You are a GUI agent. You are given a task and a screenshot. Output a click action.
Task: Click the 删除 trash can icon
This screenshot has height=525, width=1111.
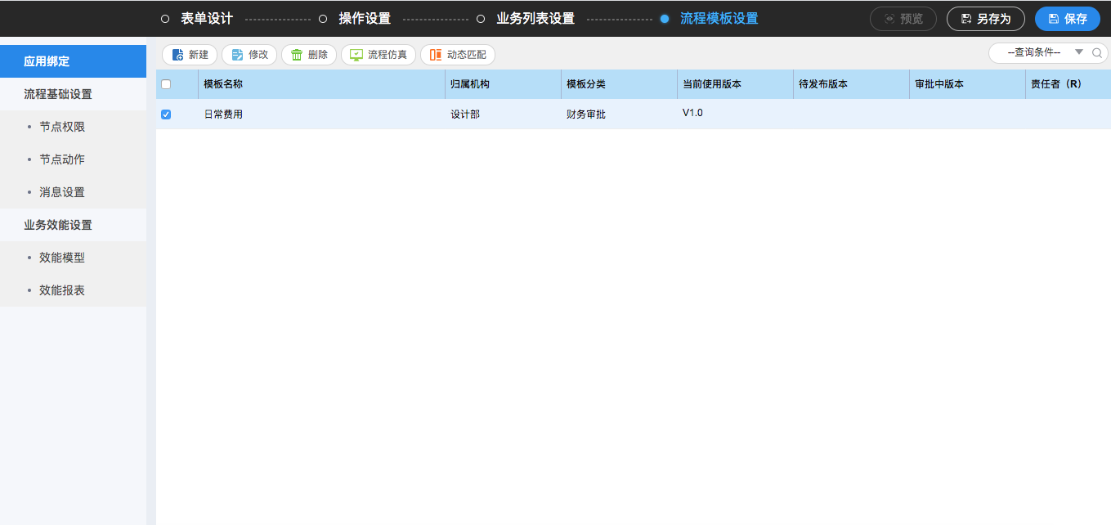point(297,55)
